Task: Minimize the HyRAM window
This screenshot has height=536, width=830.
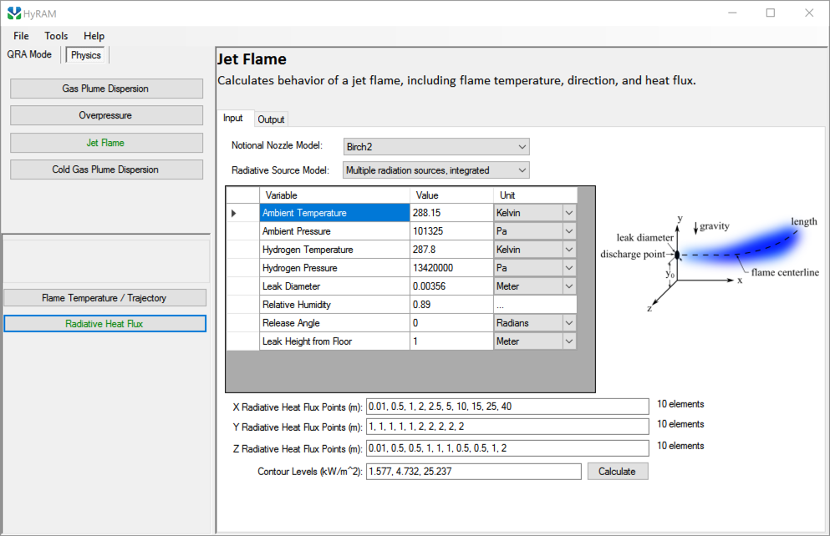Action: click(732, 13)
